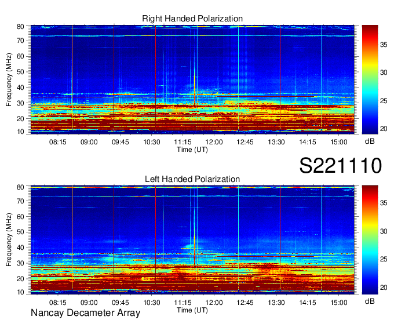
Task: Click the Right Handed plot color scale bar
Action: [x=370, y=79]
